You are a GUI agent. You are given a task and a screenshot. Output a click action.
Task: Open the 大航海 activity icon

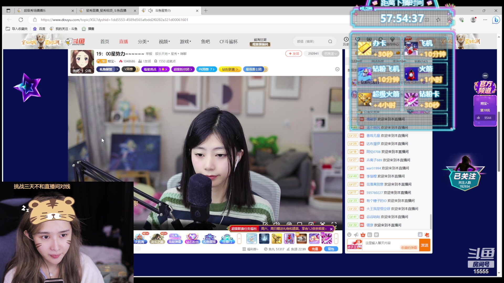[139, 238]
